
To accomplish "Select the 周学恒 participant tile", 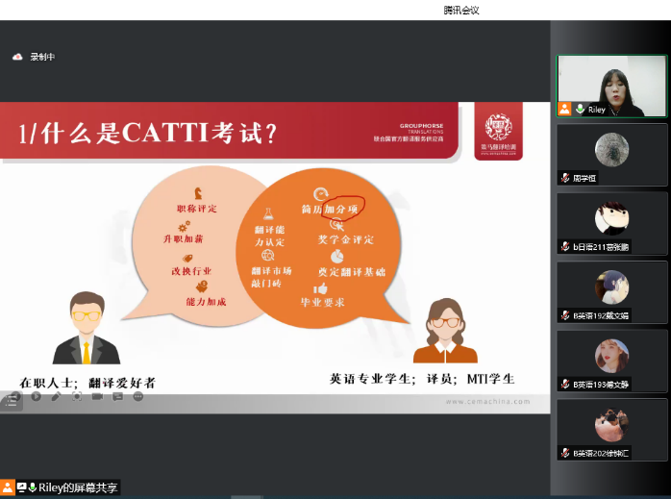I will click(x=611, y=154).
